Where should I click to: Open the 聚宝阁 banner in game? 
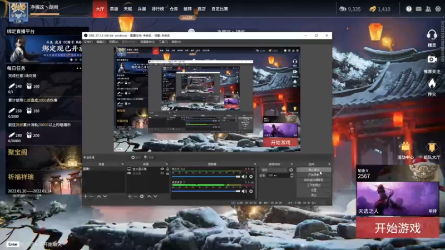coord(44,158)
